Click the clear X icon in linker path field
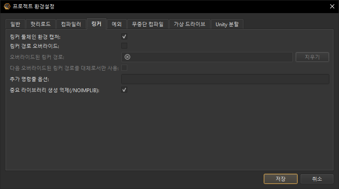 (128, 57)
